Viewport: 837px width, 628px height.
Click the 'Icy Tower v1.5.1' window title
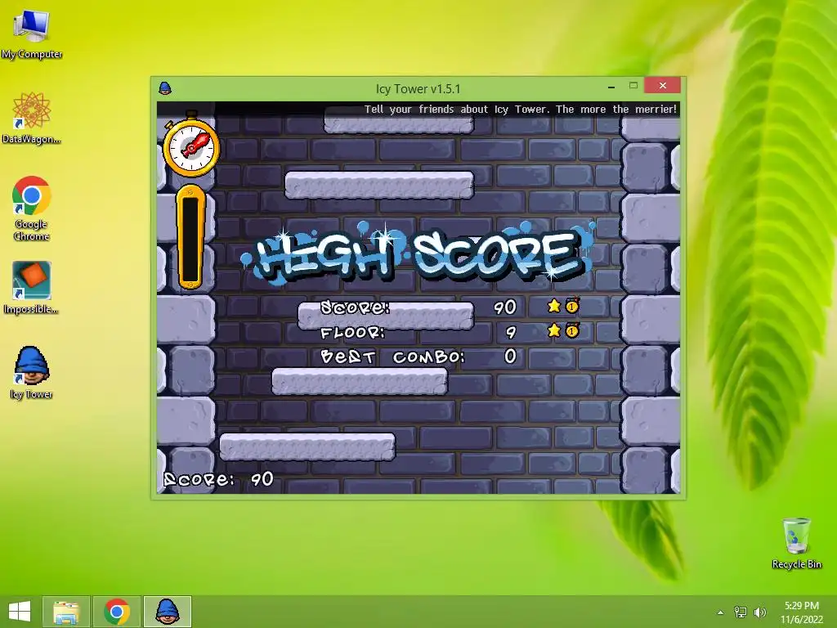[418, 88]
